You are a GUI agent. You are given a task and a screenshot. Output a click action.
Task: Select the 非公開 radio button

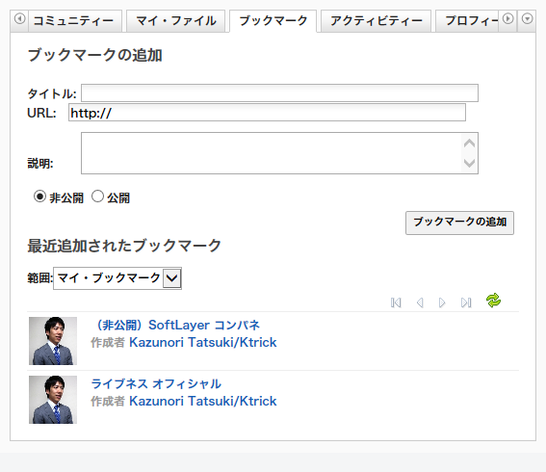pos(39,197)
